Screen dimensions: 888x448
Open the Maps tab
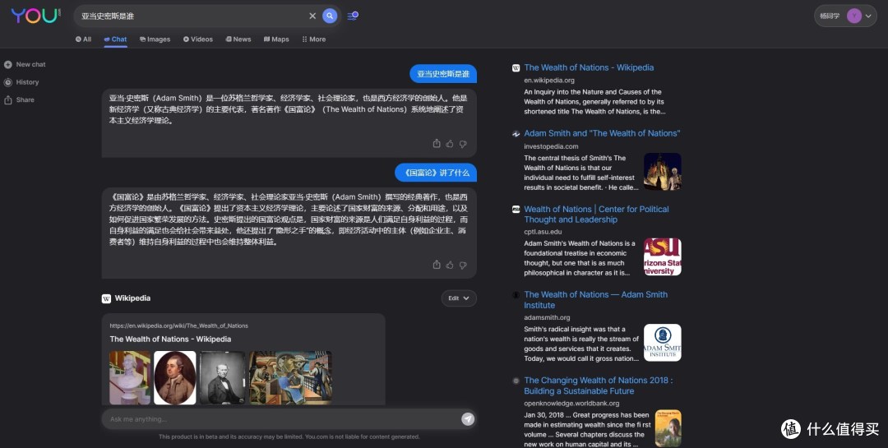click(276, 39)
